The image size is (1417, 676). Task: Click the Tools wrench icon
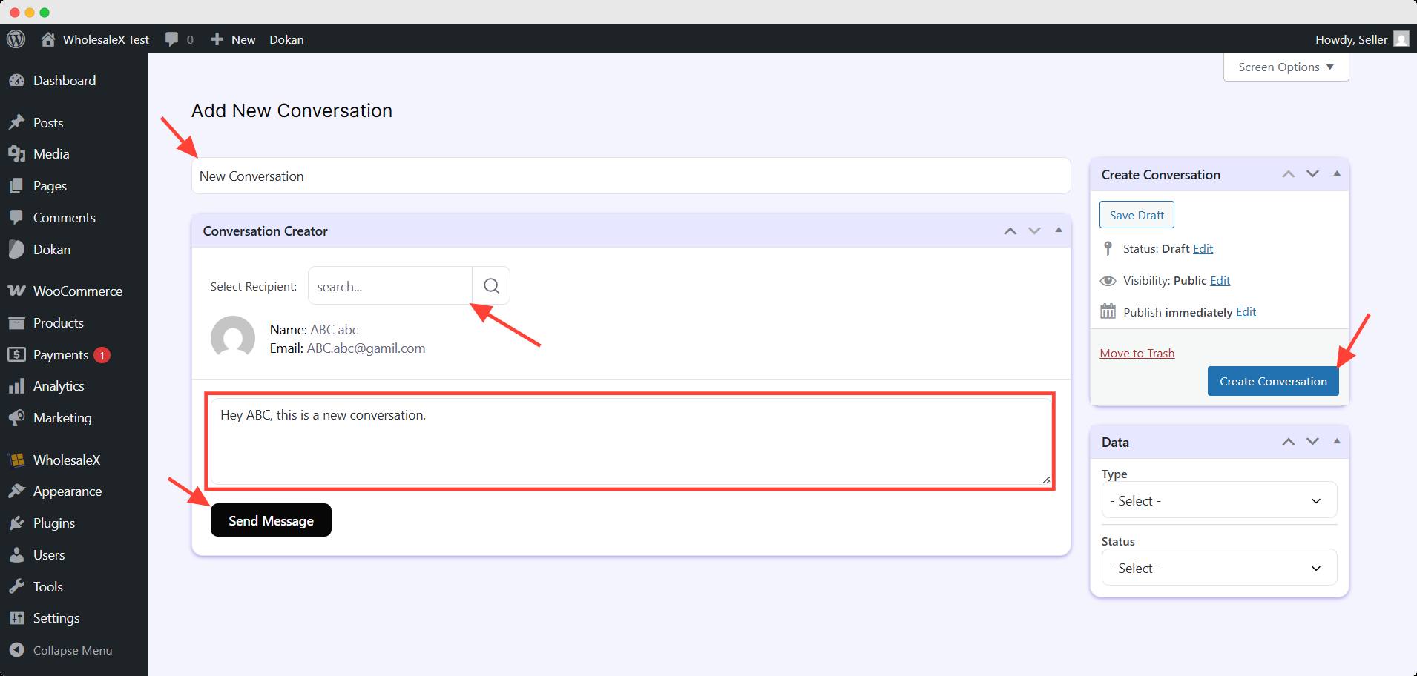coord(16,587)
